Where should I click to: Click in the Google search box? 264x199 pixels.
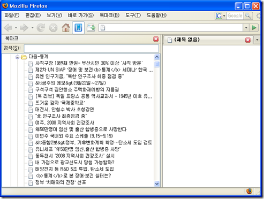[235, 16]
